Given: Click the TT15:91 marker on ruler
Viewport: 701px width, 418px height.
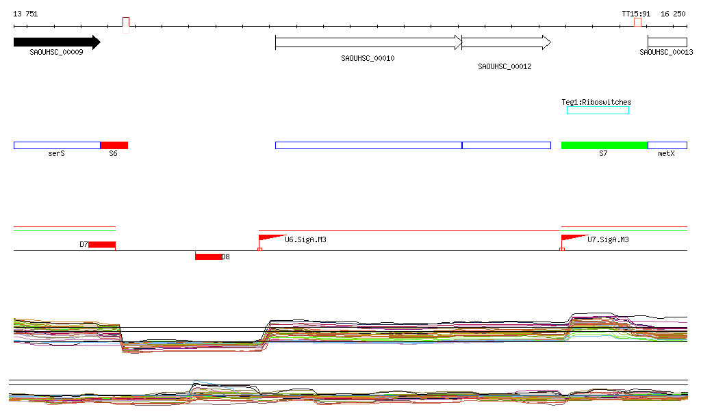Looking at the screenshot, I should (637, 23).
